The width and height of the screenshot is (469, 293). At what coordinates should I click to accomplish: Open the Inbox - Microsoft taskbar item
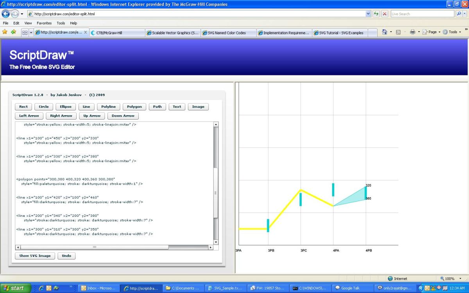tap(98, 288)
